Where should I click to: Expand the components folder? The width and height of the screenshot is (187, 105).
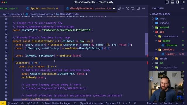click(x=156, y=36)
